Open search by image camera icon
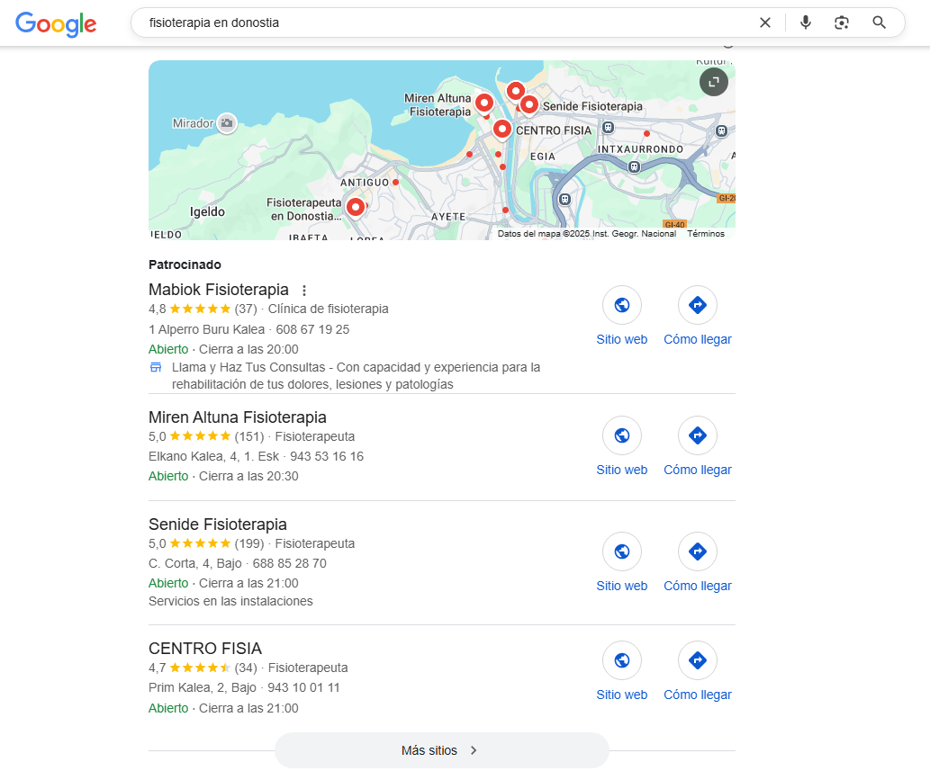Viewport: 930px width, 780px height. [842, 22]
